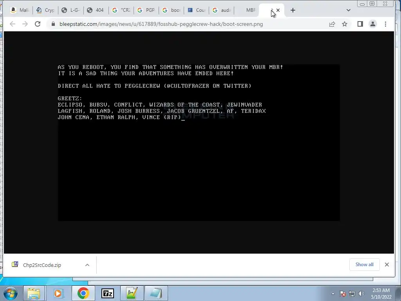Screen dimensions: 401x301
Task: Open the volume speaker tray icon
Action: pyautogui.click(x=361, y=294)
